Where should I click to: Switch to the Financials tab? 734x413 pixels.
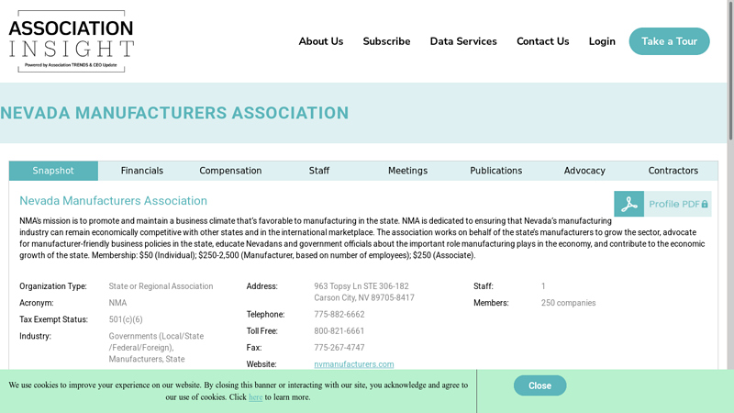[x=142, y=171]
